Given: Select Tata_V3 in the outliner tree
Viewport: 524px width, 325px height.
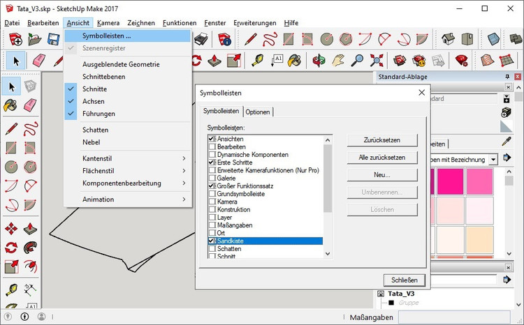Looking at the screenshot, I should [401, 294].
